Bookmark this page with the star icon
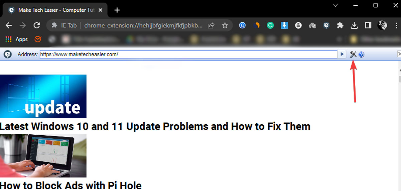The width and height of the screenshot is (401, 191). [x=225, y=25]
